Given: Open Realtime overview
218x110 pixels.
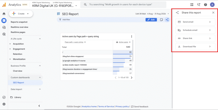Looking at the screenshot, I should point(20,27).
